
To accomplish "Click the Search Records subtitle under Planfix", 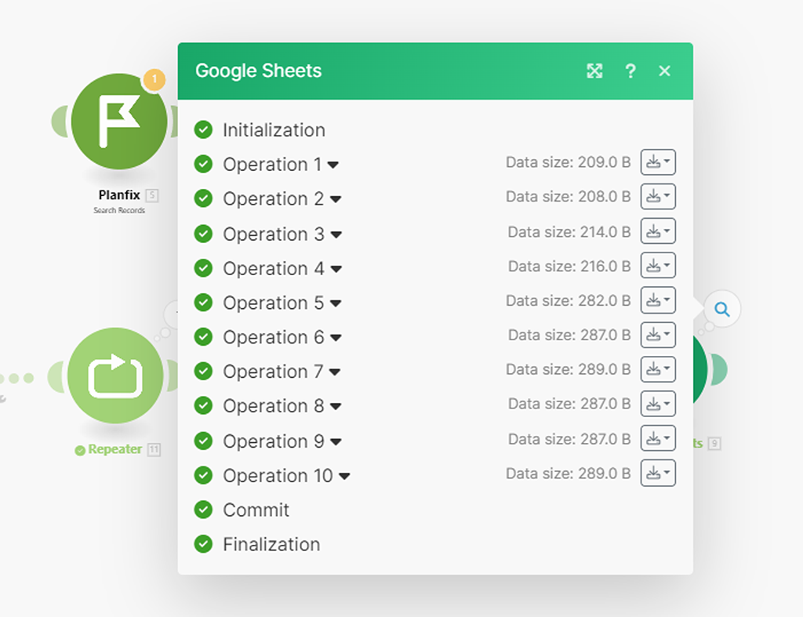I will [x=119, y=210].
